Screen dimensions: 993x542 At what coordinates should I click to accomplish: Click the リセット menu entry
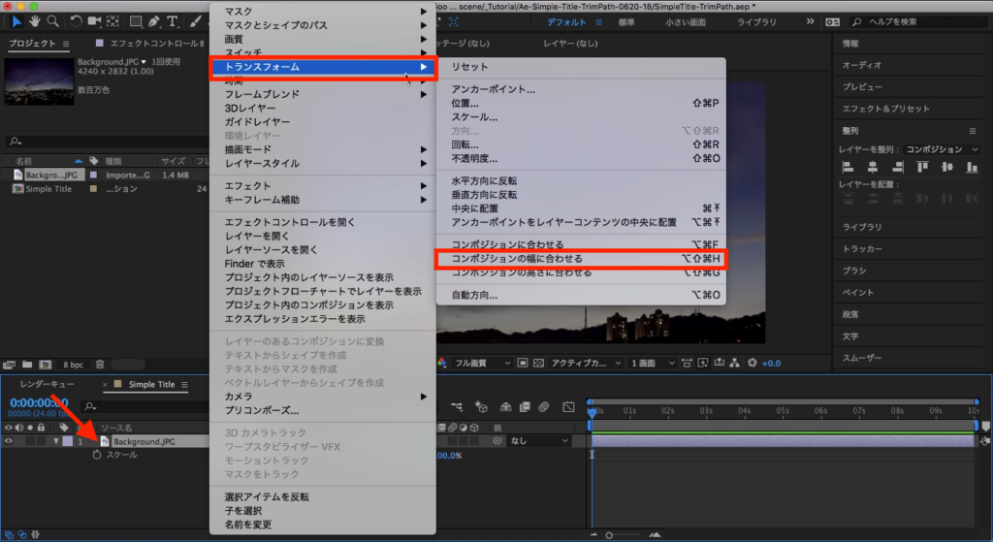[469, 67]
